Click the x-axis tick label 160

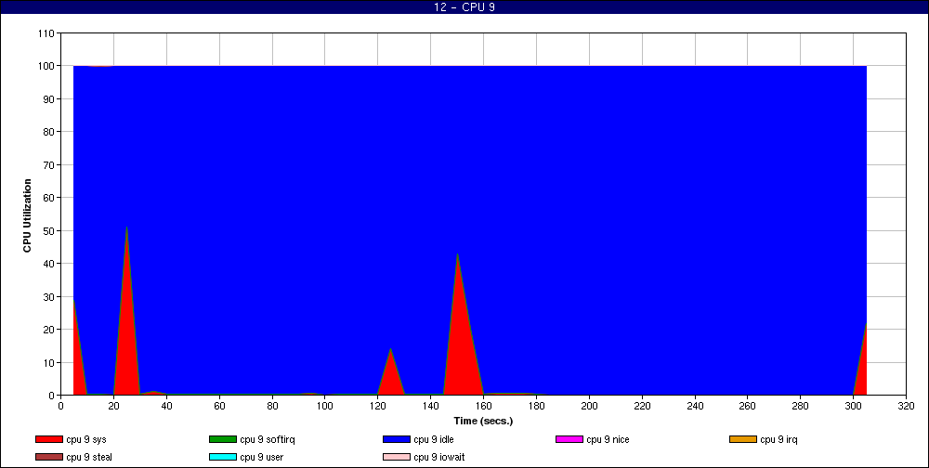point(483,406)
